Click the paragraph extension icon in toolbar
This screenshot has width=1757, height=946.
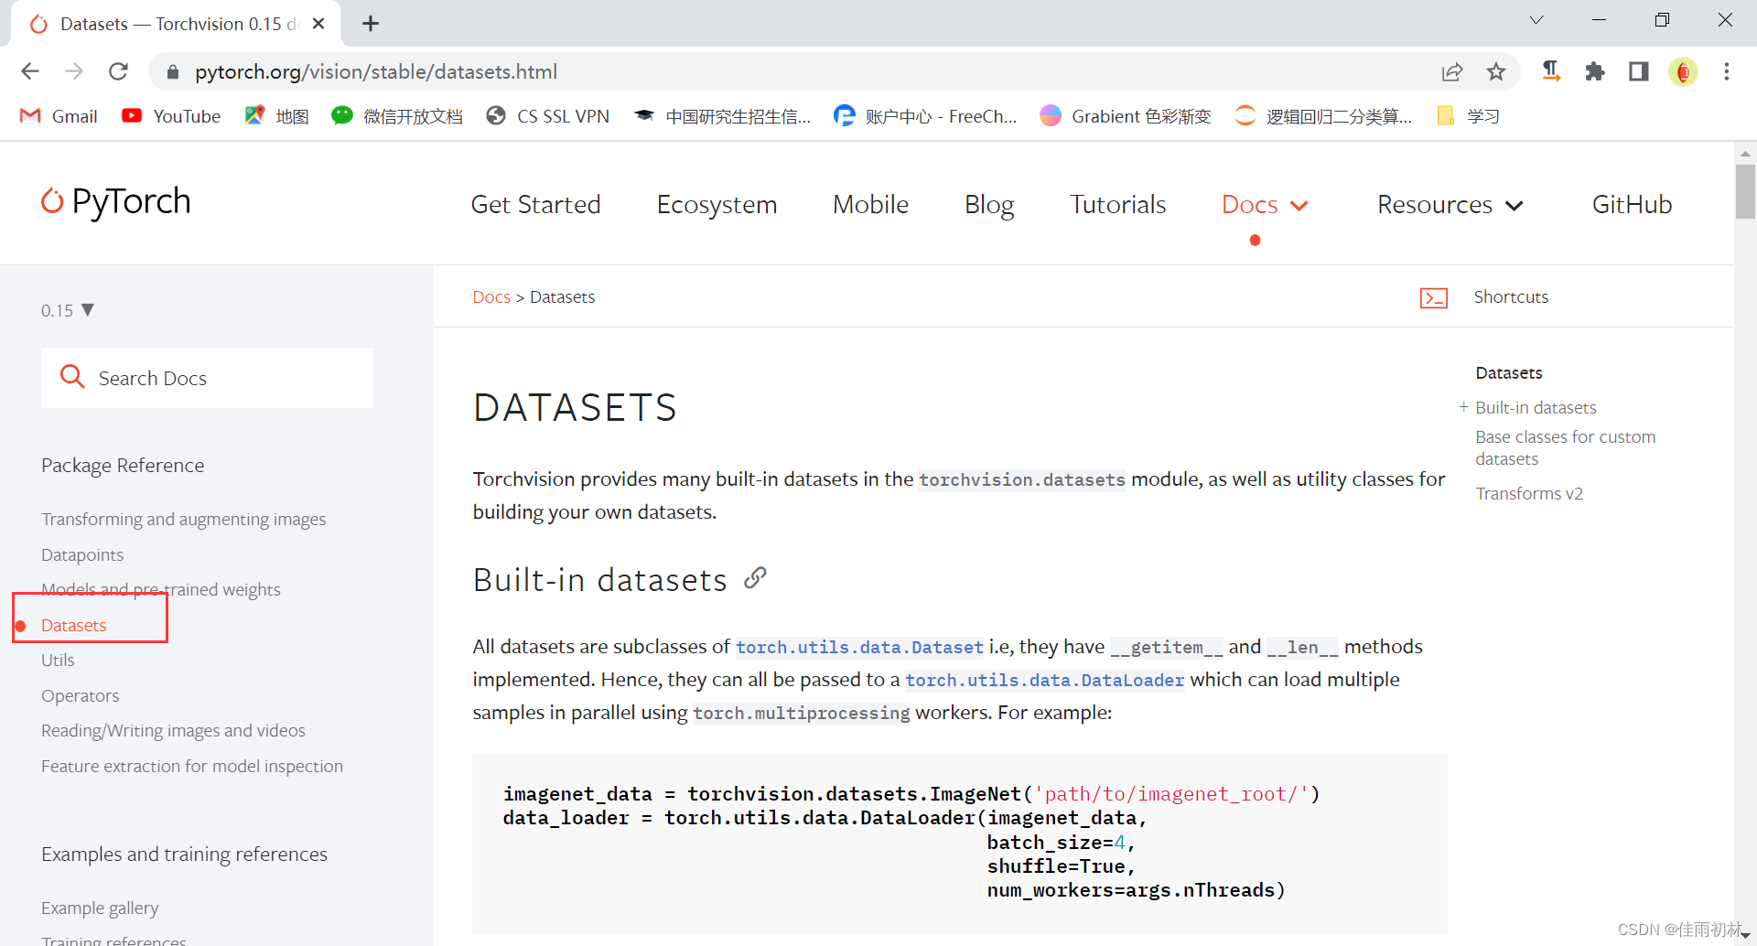tap(1551, 71)
